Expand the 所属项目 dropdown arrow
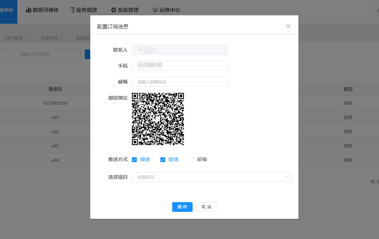Viewport: 379px width, 239px height. tap(285, 177)
